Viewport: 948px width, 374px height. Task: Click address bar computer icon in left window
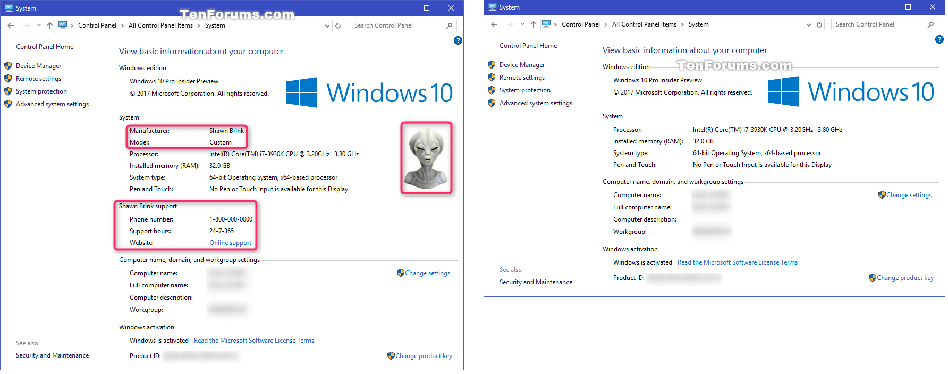[x=63, y=25]
